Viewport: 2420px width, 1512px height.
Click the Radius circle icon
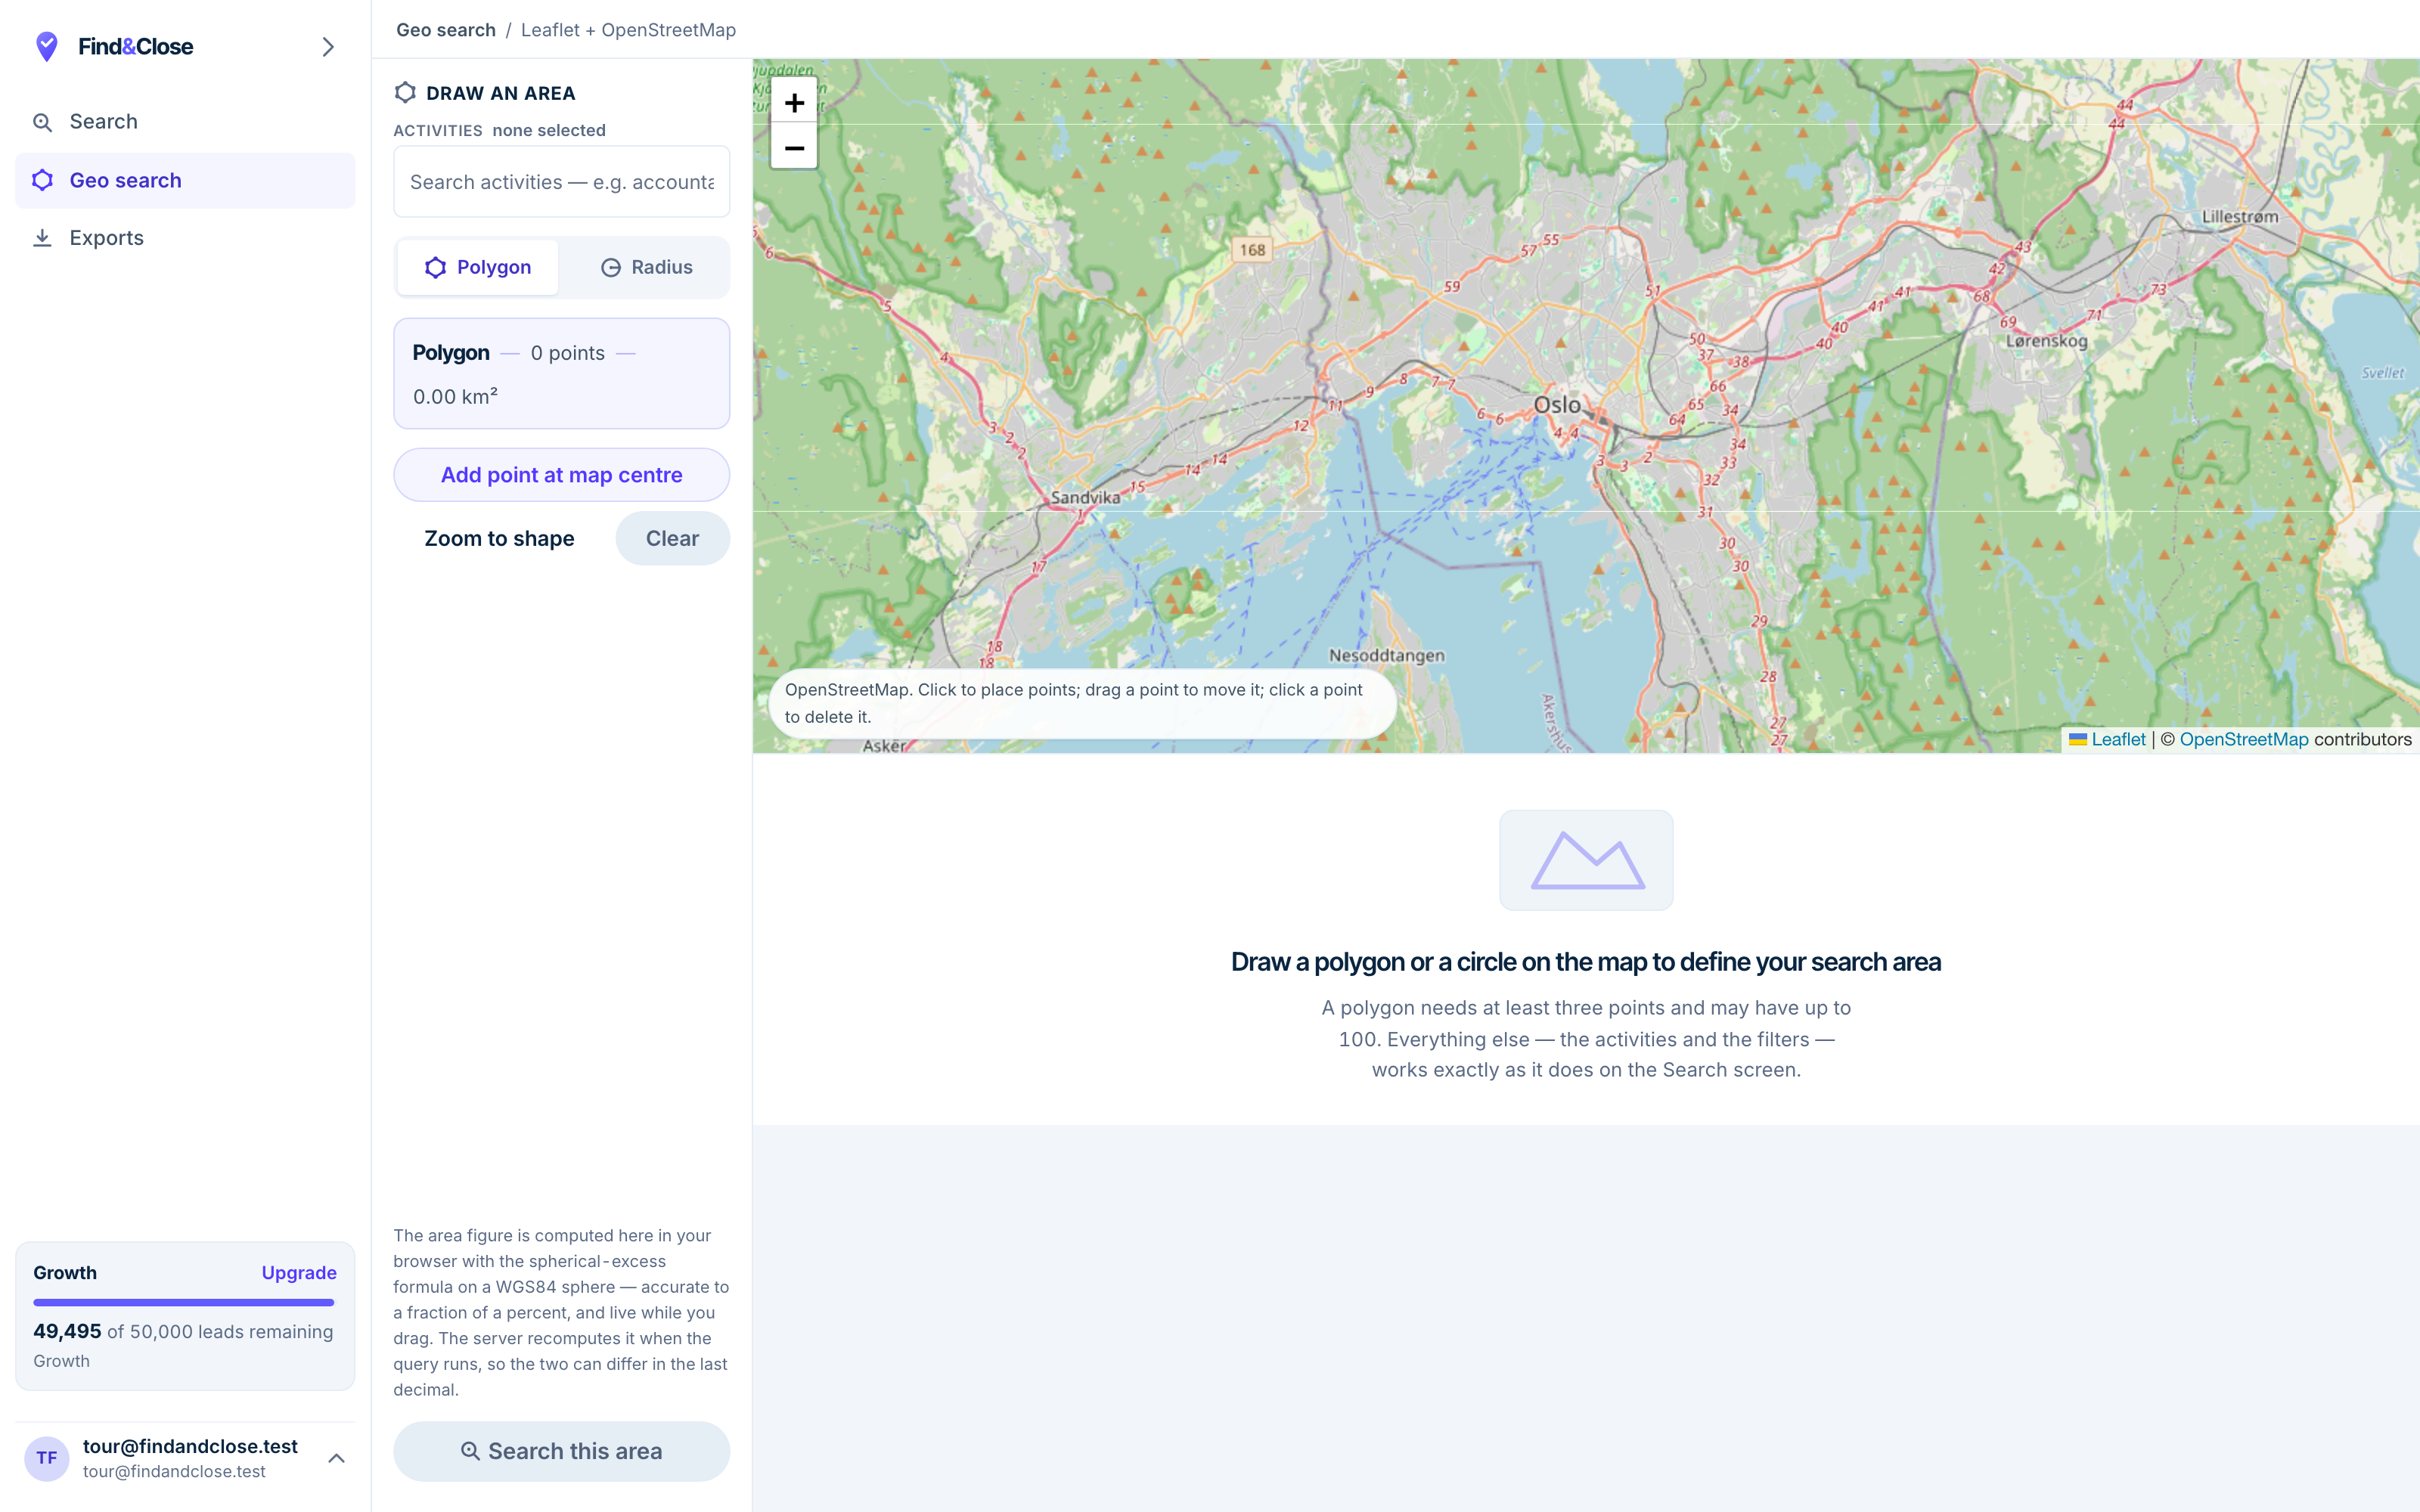point(610,268)
